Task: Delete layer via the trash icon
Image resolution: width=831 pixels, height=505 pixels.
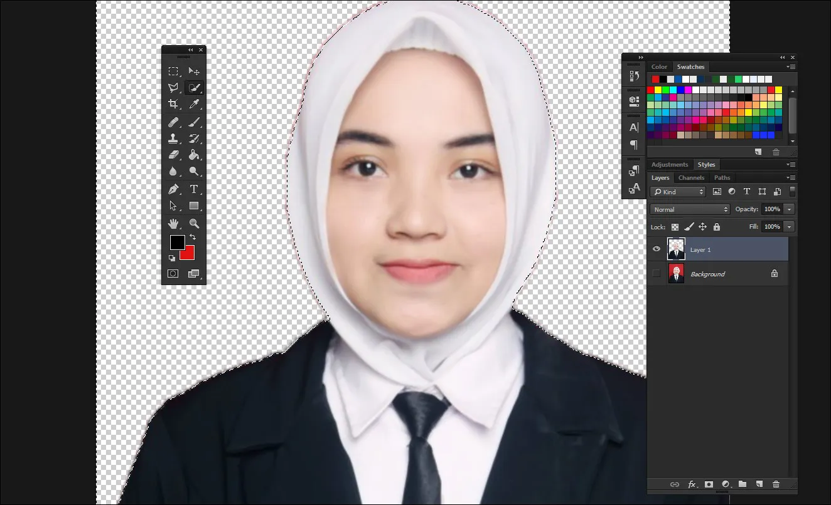Action: [x=776, y=484]
